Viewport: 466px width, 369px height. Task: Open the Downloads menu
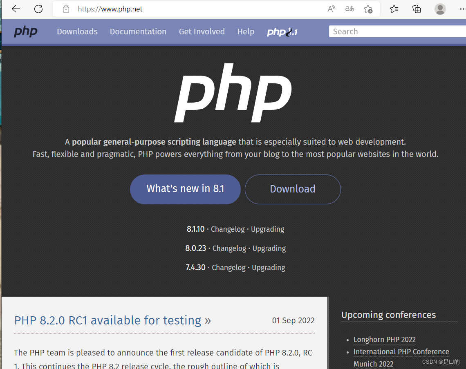77,31
